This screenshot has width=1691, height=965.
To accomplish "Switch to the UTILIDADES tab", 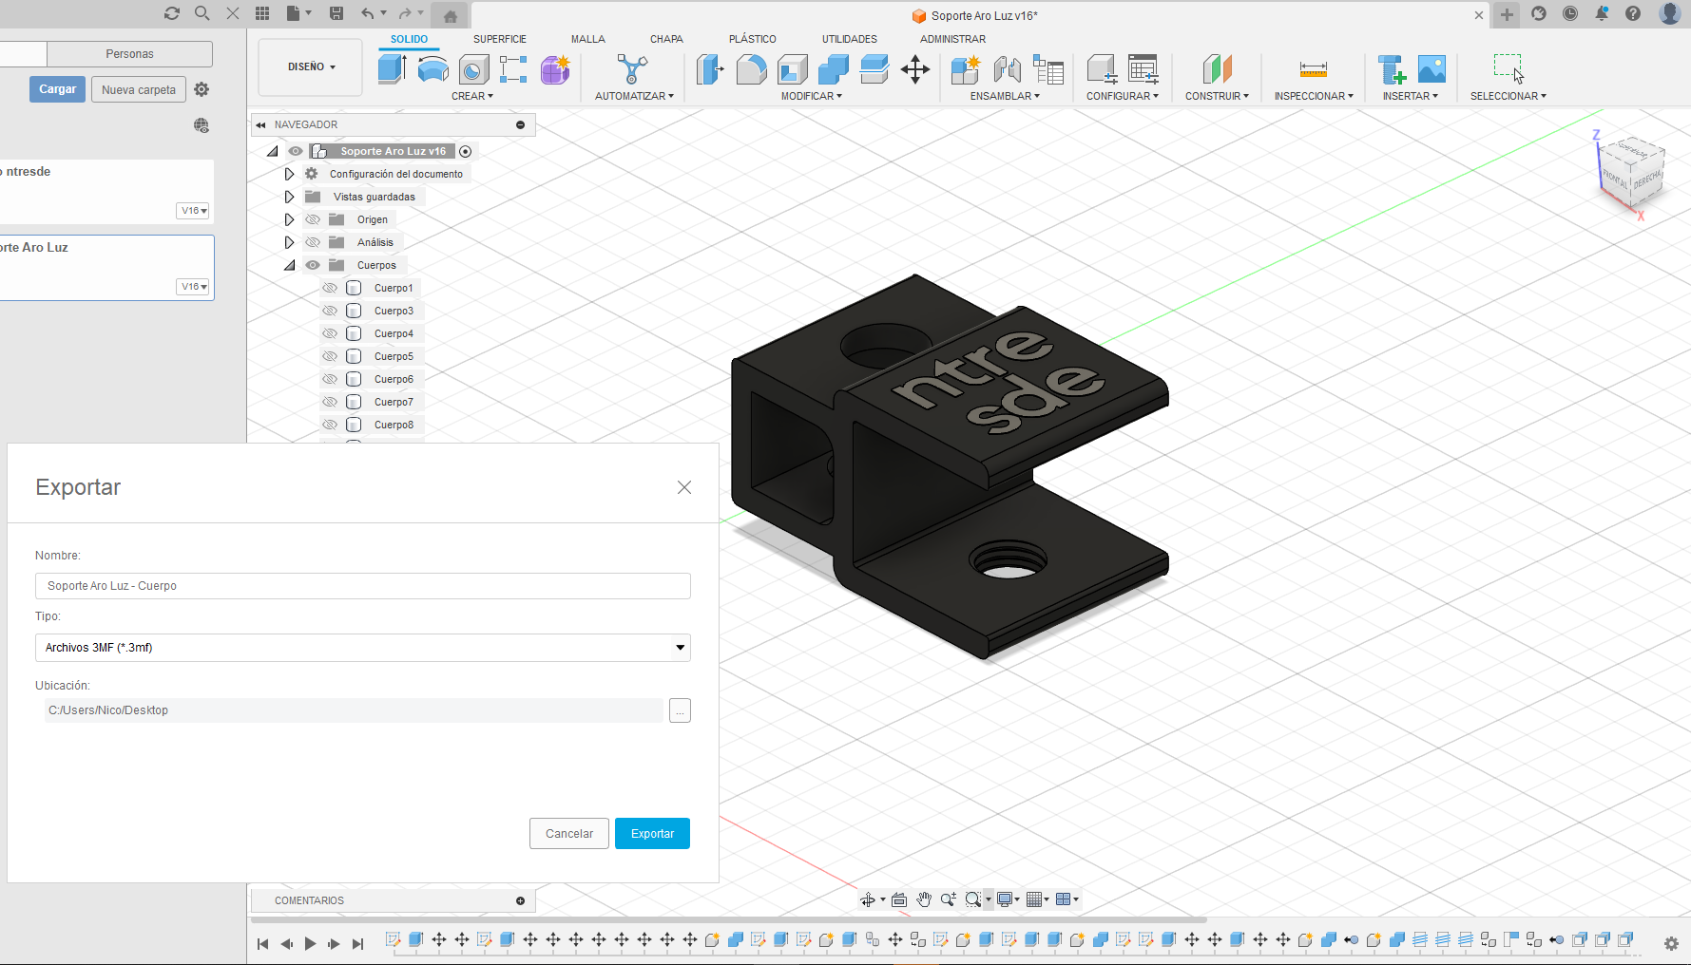I will point(850,39).
